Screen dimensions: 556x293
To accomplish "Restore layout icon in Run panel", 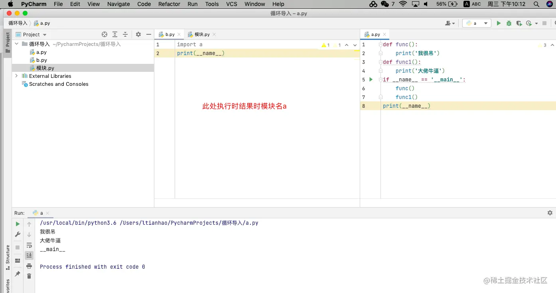I will (x=18, y=261).
